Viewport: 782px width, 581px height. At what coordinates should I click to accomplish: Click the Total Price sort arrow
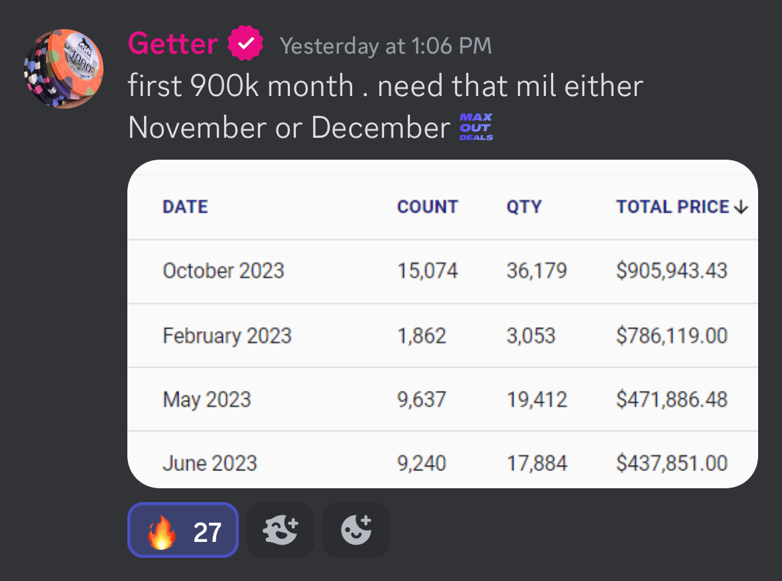(x=742, y=208)
